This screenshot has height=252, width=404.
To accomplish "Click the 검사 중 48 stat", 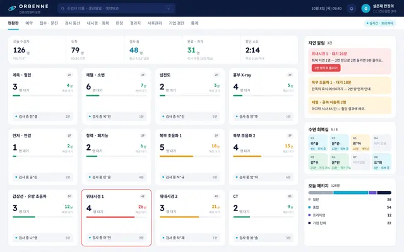I will coord(153,50).
